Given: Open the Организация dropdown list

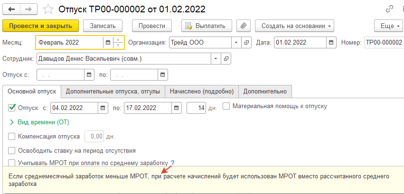Looking at the screenshot, I should pyautogui.click(x=236, y=43).
